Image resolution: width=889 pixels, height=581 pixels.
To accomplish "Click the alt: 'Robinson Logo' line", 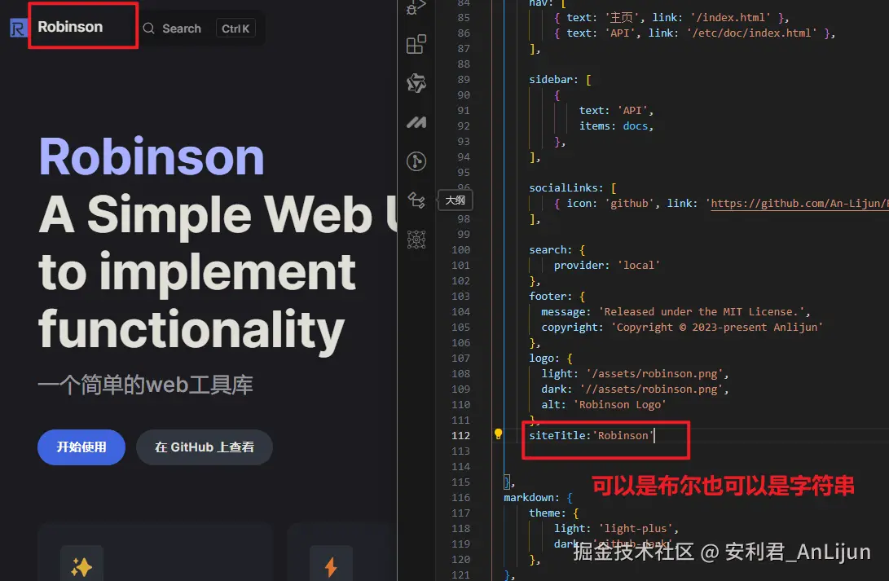I will tap(604, 405).
